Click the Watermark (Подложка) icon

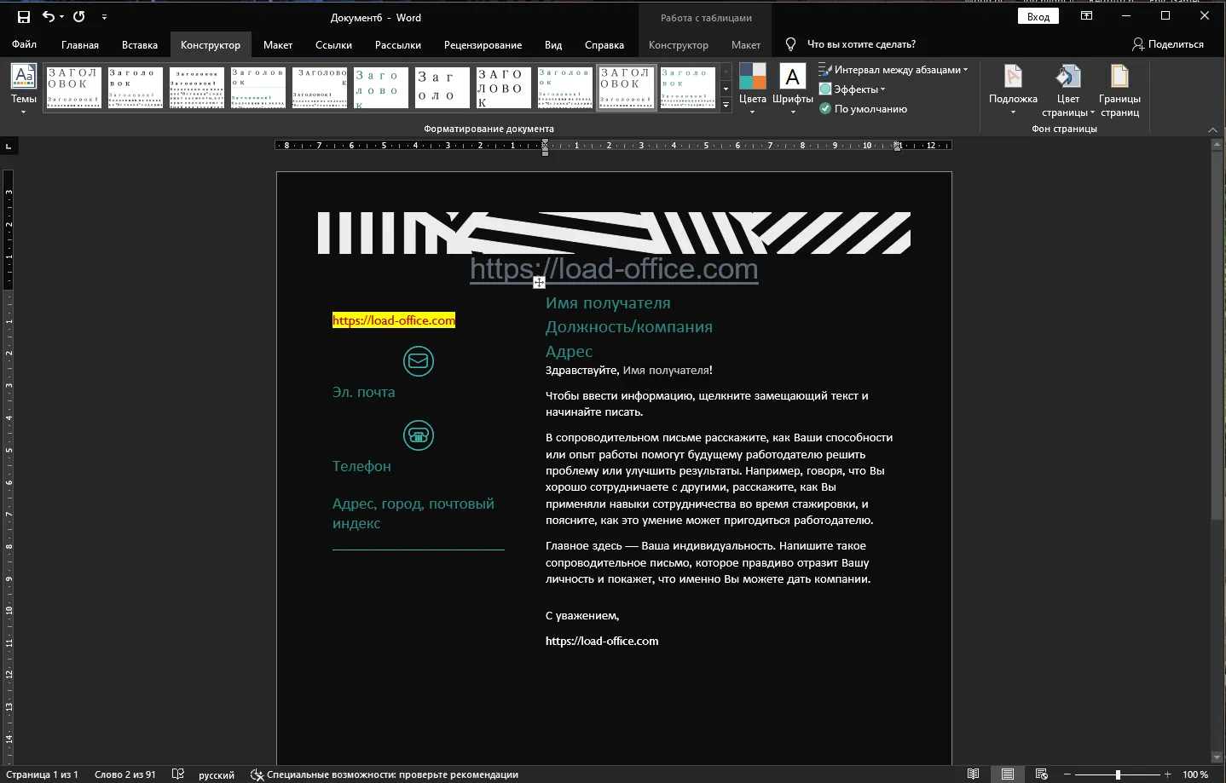click(1013, 78)
